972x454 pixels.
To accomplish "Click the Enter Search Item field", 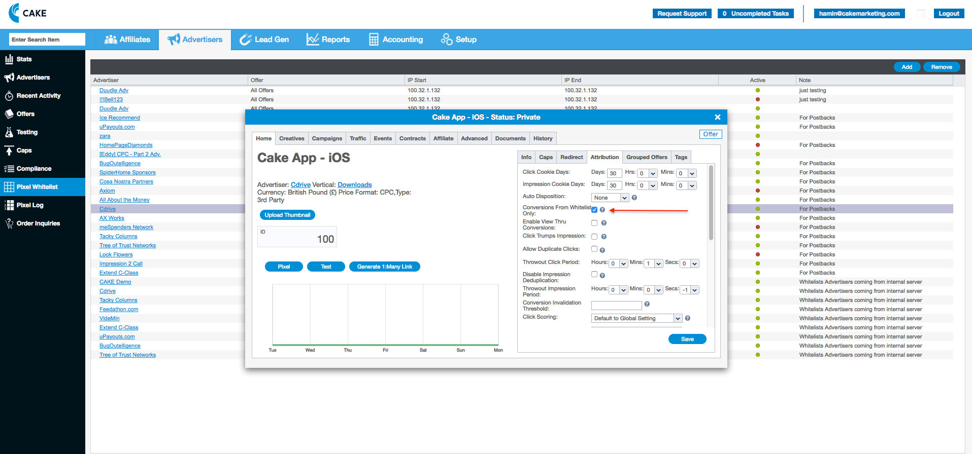I will pos(47,40).
